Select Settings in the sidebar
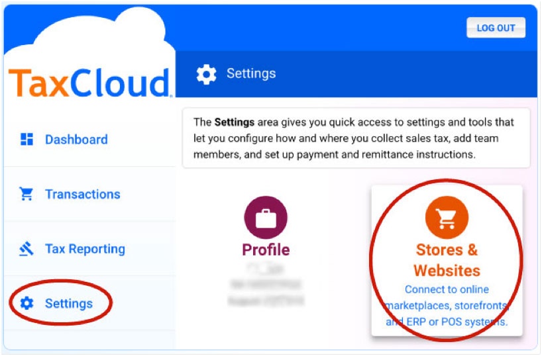542x356 pixels. (69, 304)
